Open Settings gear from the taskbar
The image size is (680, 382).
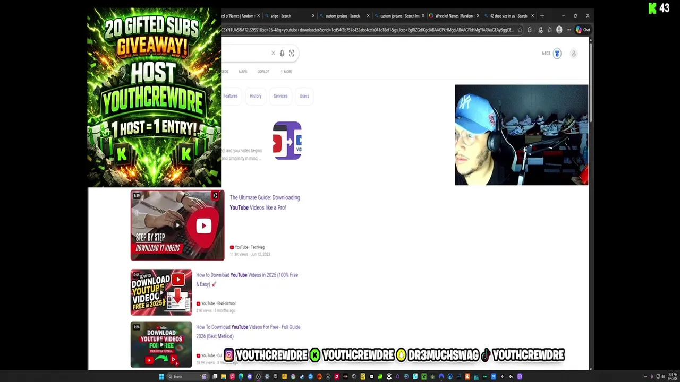point(267,377)
